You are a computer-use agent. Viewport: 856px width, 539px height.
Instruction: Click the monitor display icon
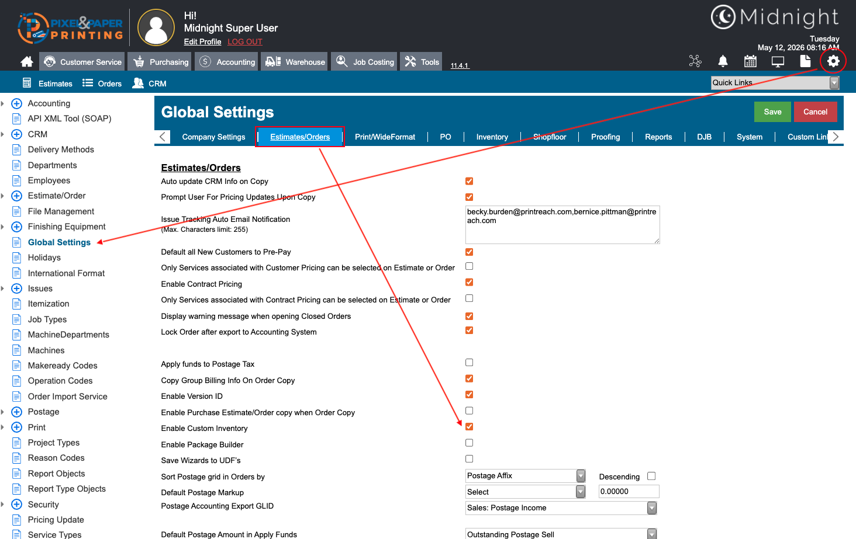pos(778,61)
